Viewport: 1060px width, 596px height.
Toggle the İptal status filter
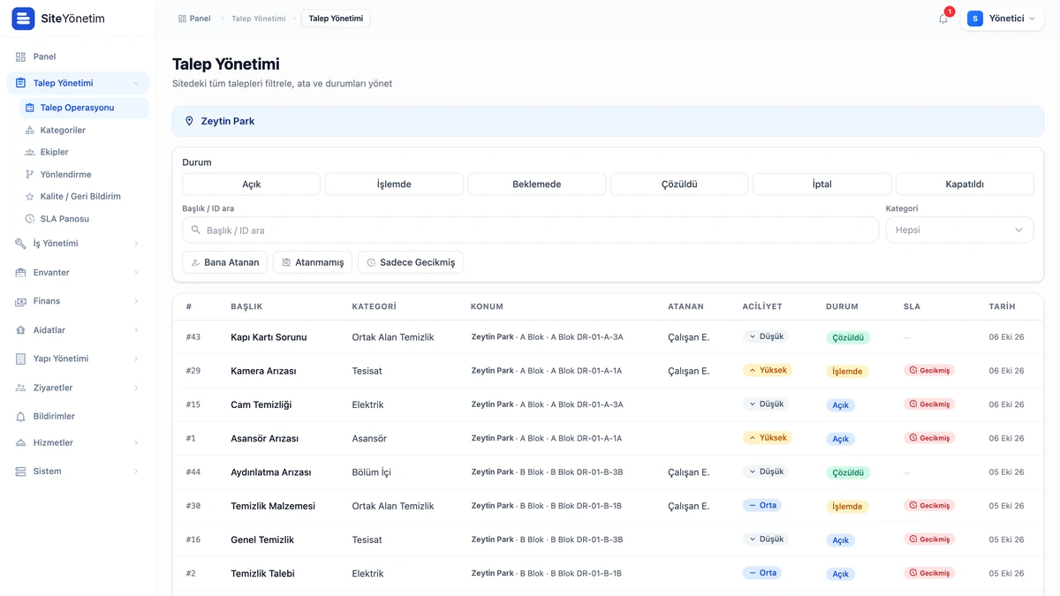pyautogui.click(x=822, y=185)
